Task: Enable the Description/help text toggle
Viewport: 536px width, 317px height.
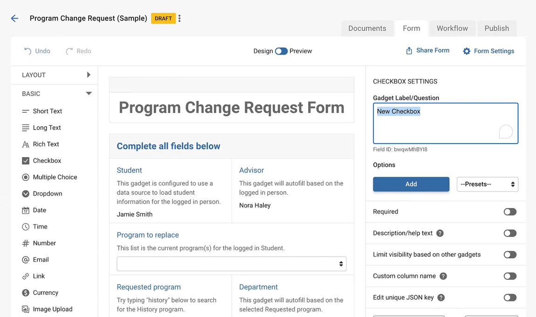Action: [x=510, y=233]
